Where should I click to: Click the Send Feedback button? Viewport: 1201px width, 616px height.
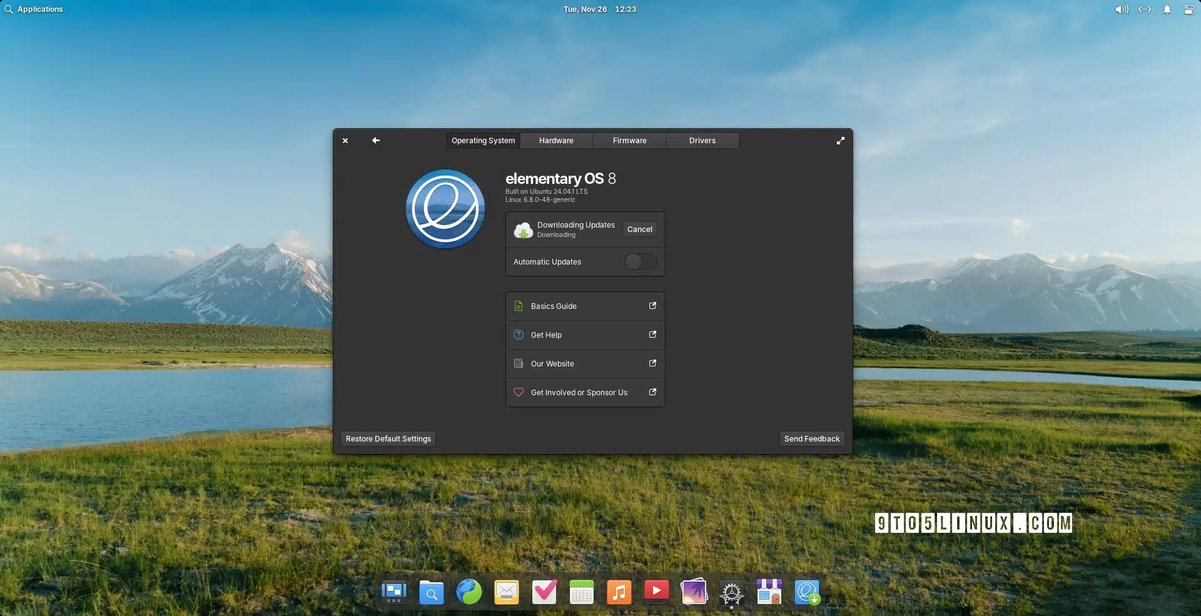(812, 439)
